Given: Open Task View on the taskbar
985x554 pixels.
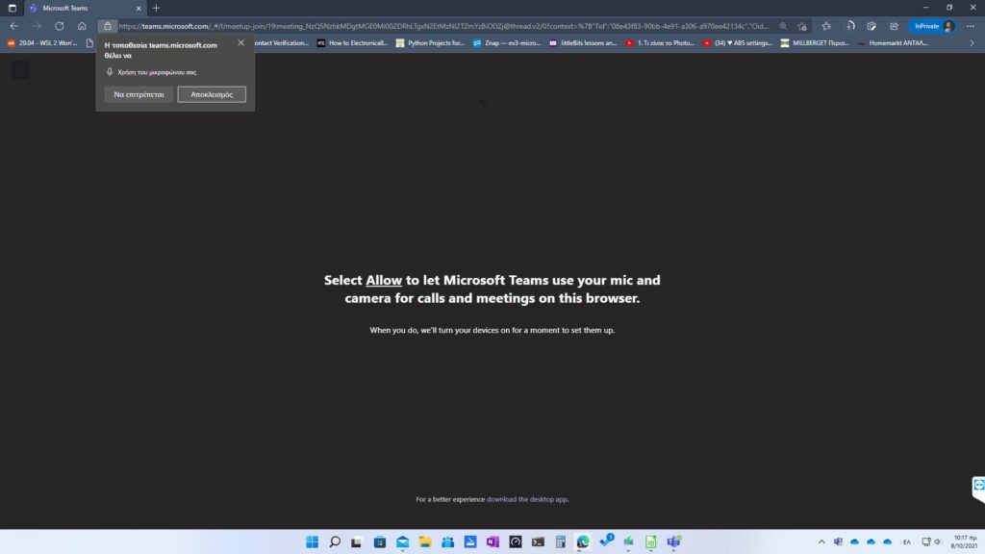Looking at the screenshot, I should (357, 541).
